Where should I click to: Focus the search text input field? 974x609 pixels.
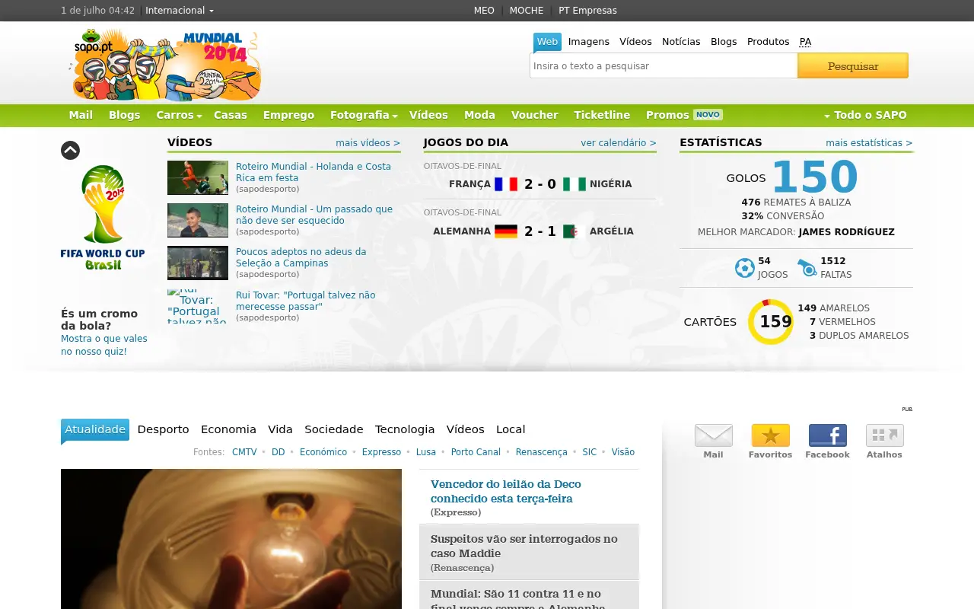664,65
